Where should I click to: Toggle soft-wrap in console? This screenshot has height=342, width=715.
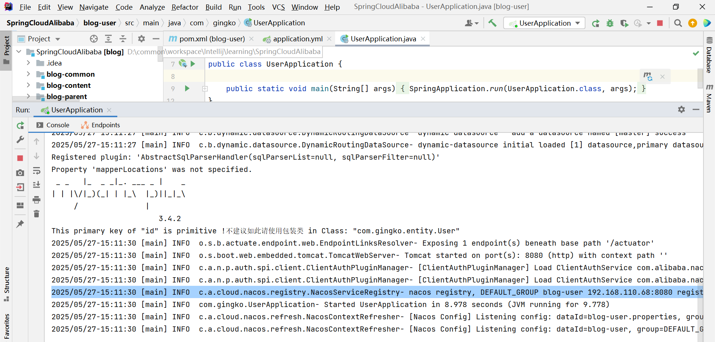[x=36, y=171]
